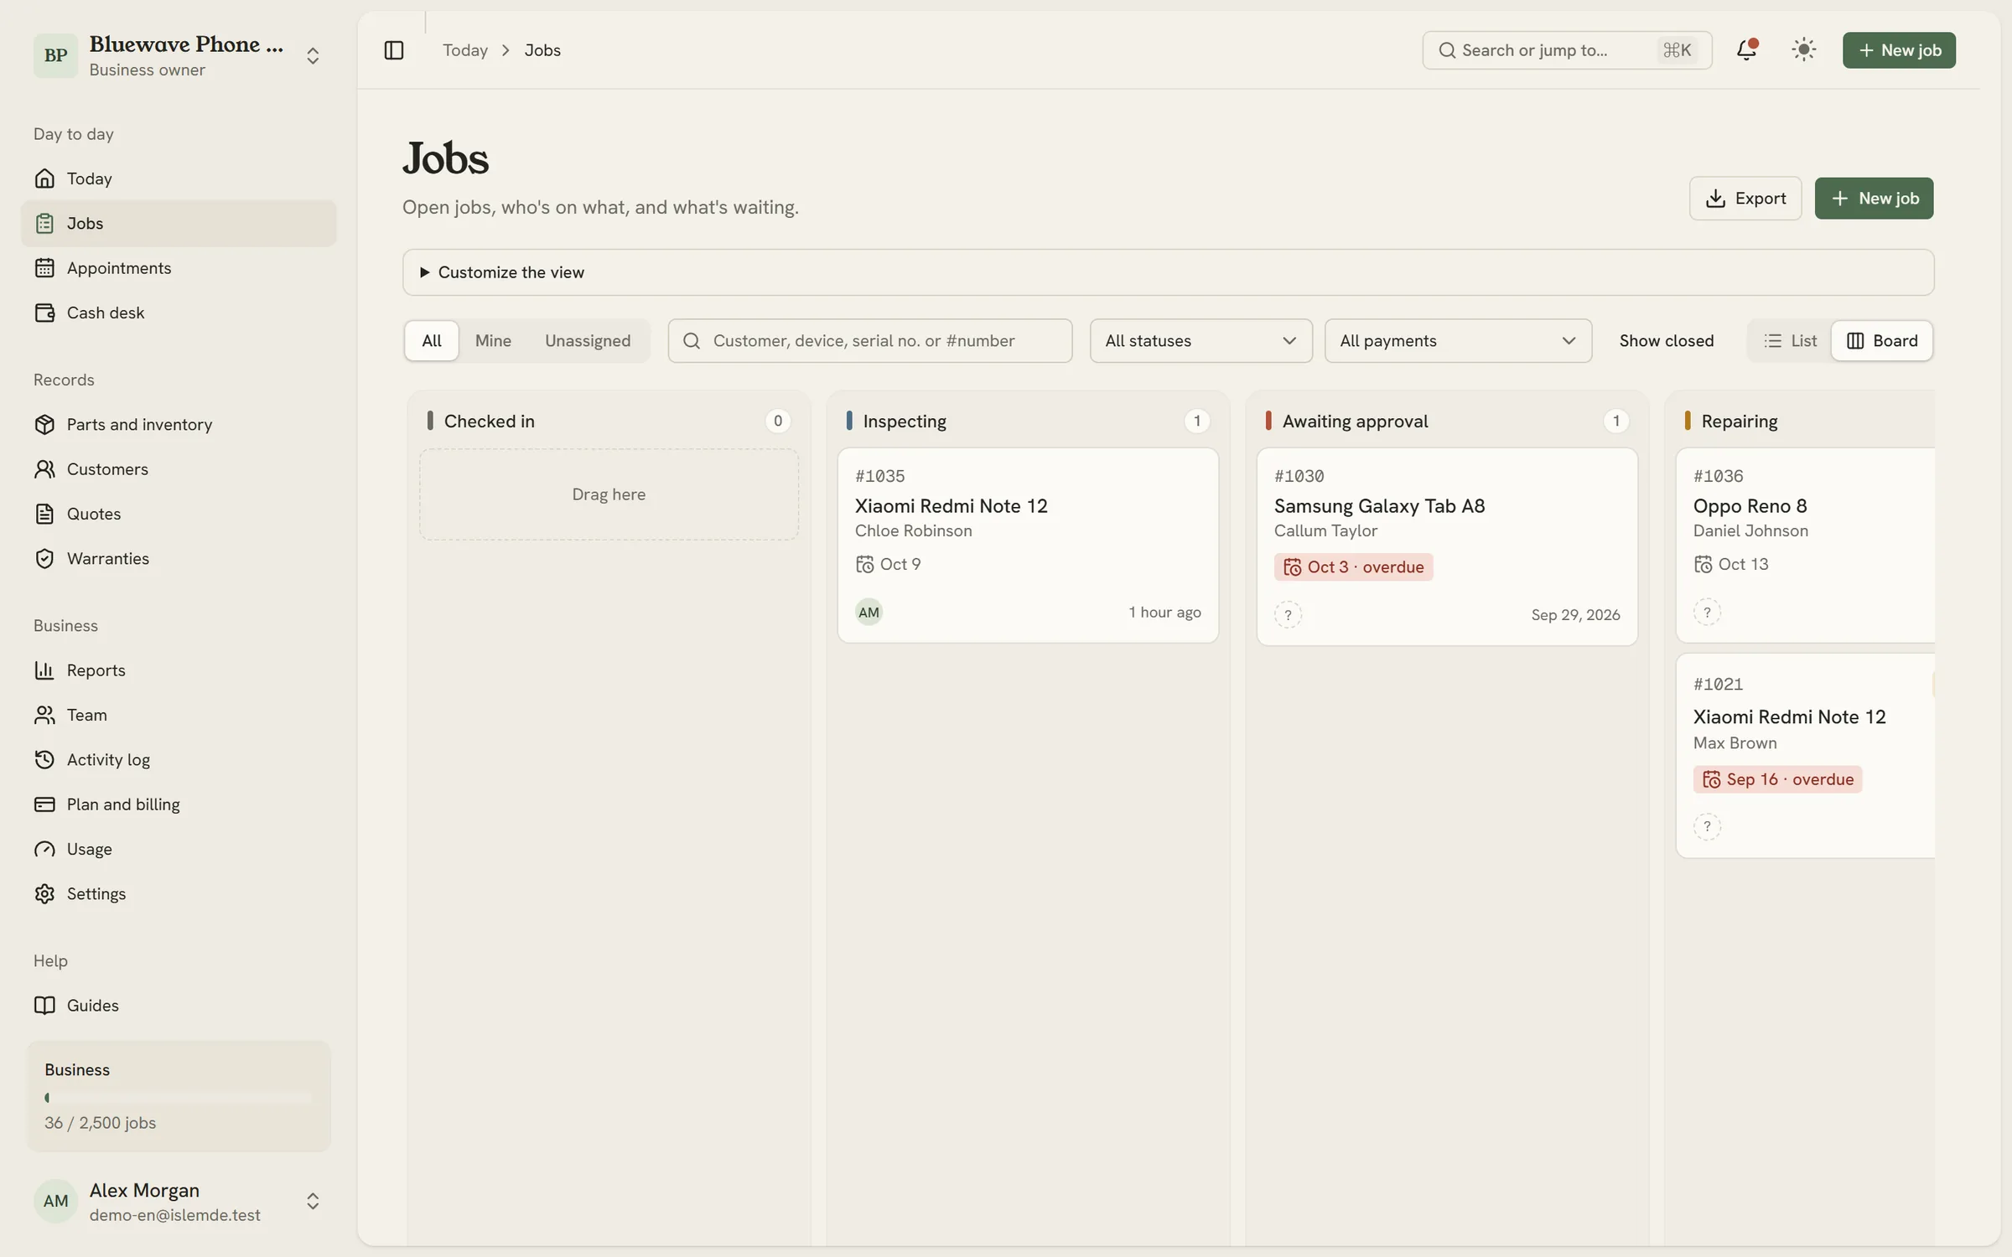Click the Cash desk wallet icon
This screenshot has width=2012, height=1257.
(44, 313)
